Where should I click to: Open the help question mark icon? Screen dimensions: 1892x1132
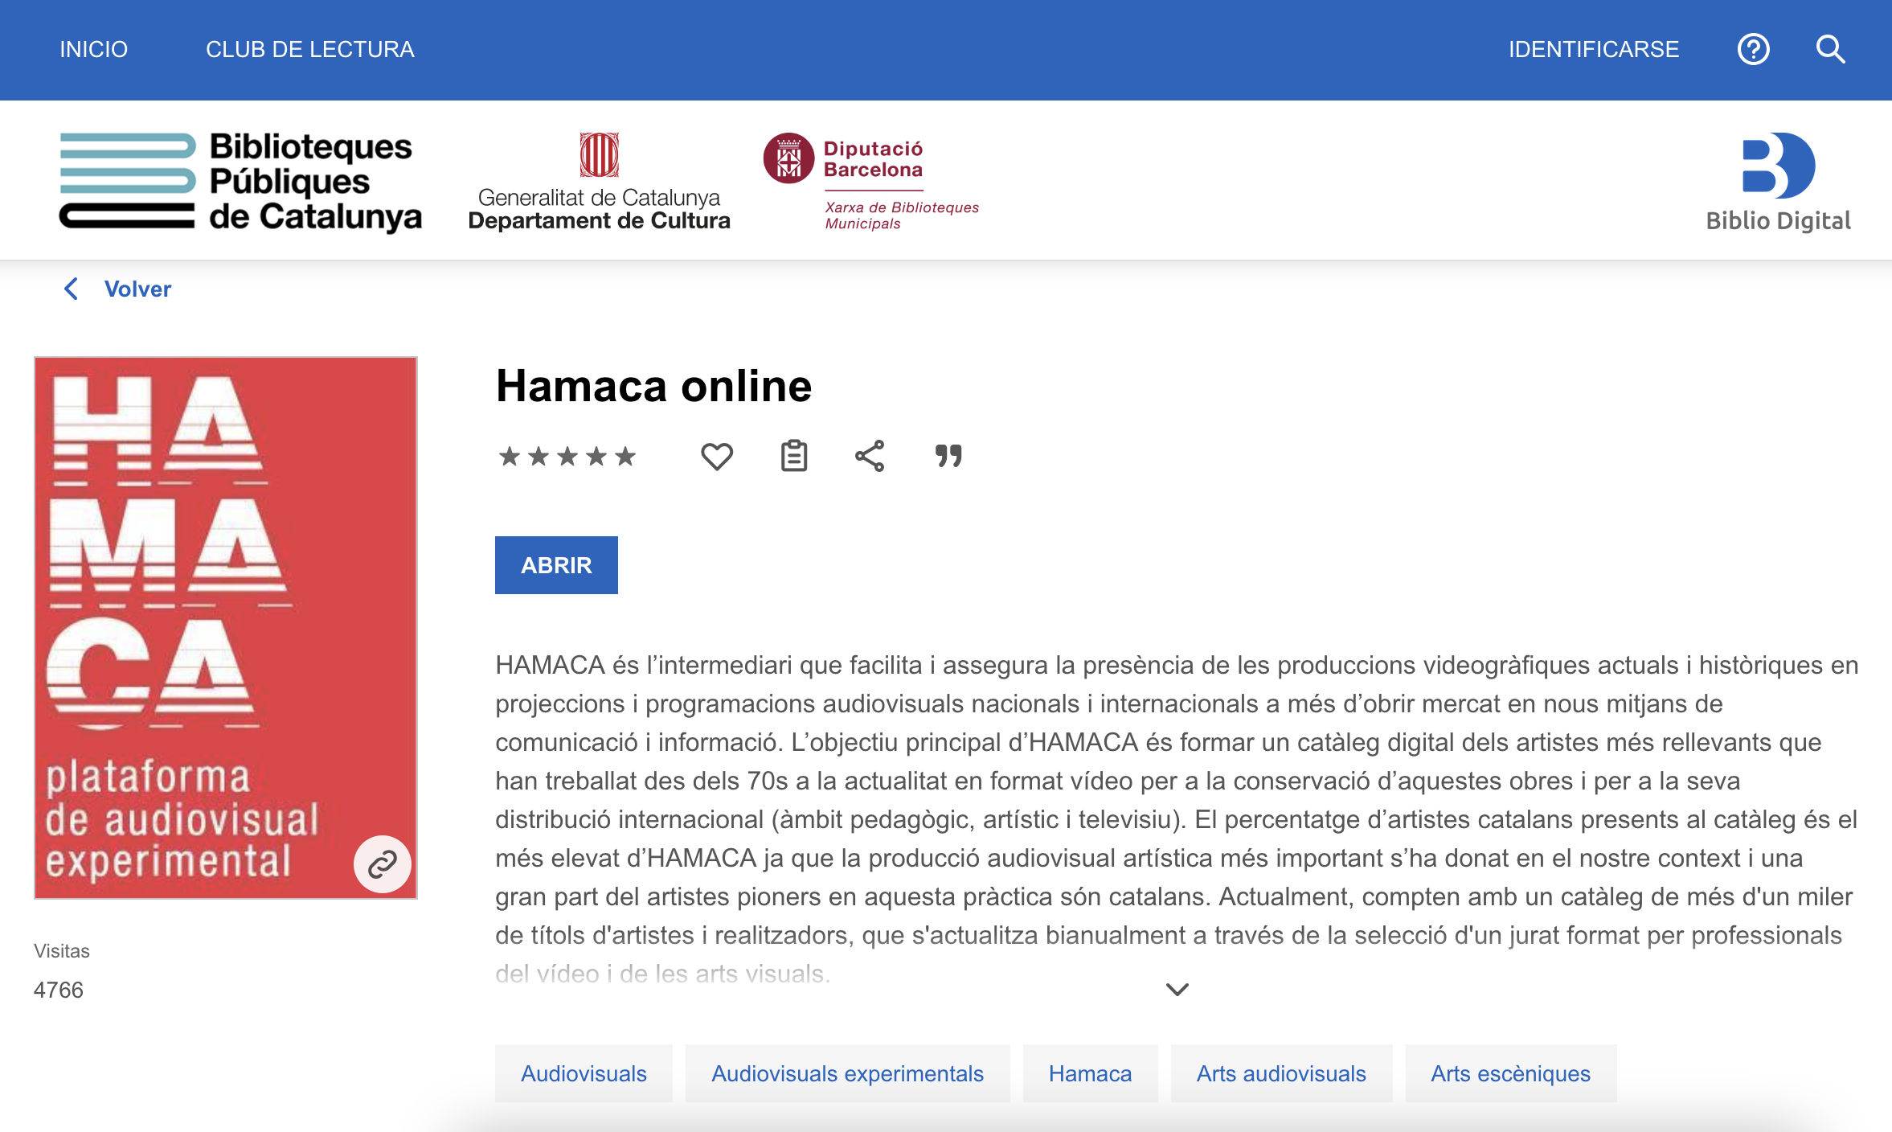pos(1753,50)
